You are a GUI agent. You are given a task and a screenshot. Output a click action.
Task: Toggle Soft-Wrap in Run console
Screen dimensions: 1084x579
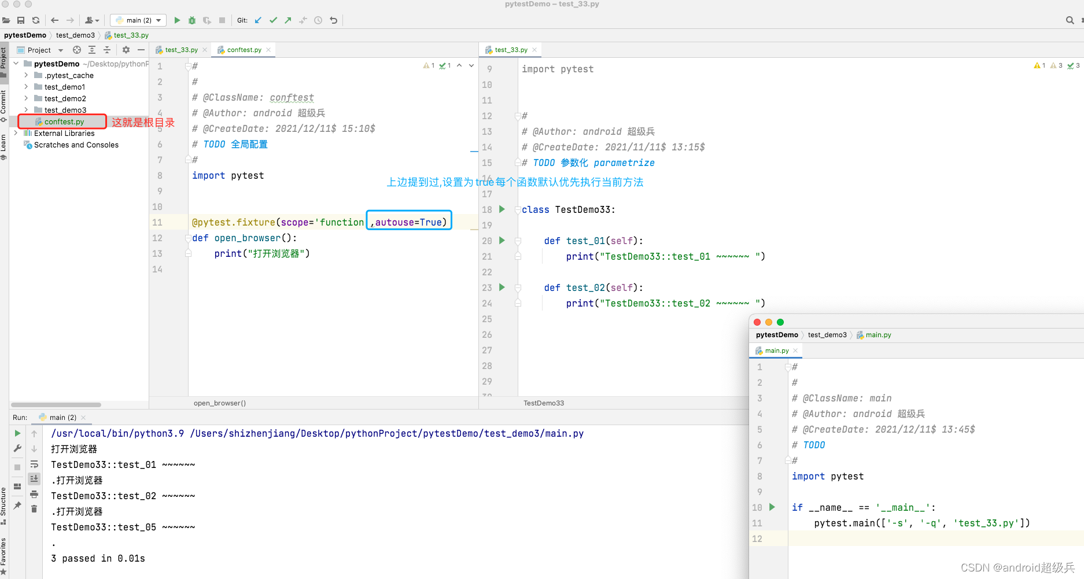(x=34, y=464)
